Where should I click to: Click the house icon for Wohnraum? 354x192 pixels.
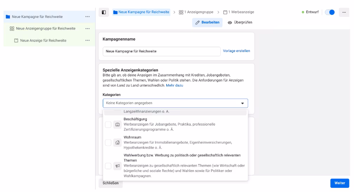point(118,142)
